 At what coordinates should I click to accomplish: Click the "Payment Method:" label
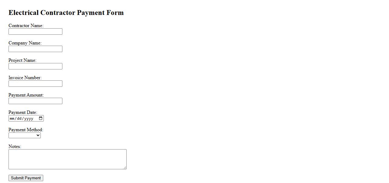click(26, 130)
